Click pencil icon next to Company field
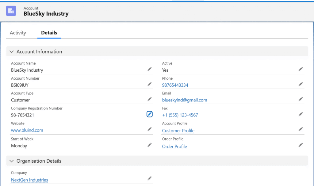The height and width of the screenshot is (186, 314). (x=149, y=178)
